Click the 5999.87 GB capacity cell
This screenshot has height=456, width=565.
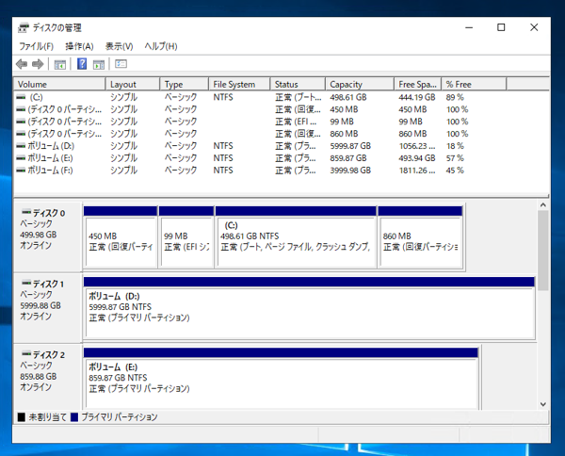[350, 146]
